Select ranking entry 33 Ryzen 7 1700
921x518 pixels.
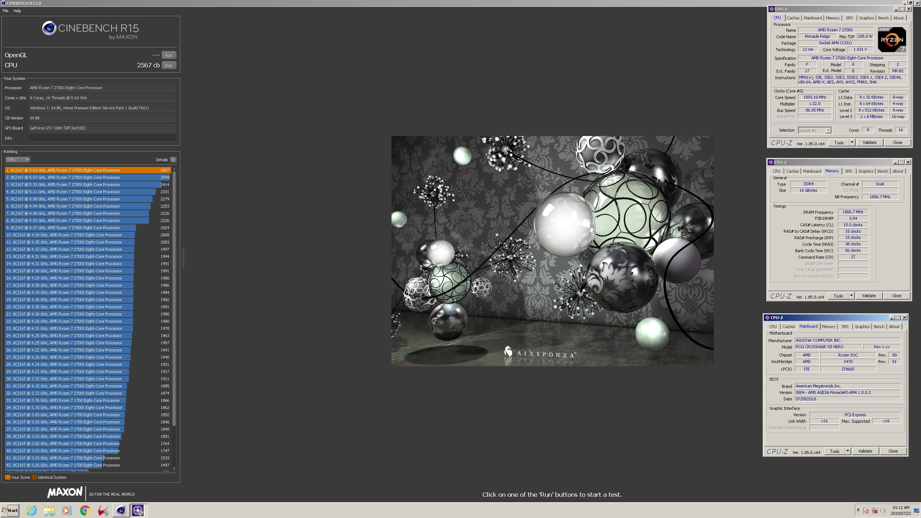(88, 400)
